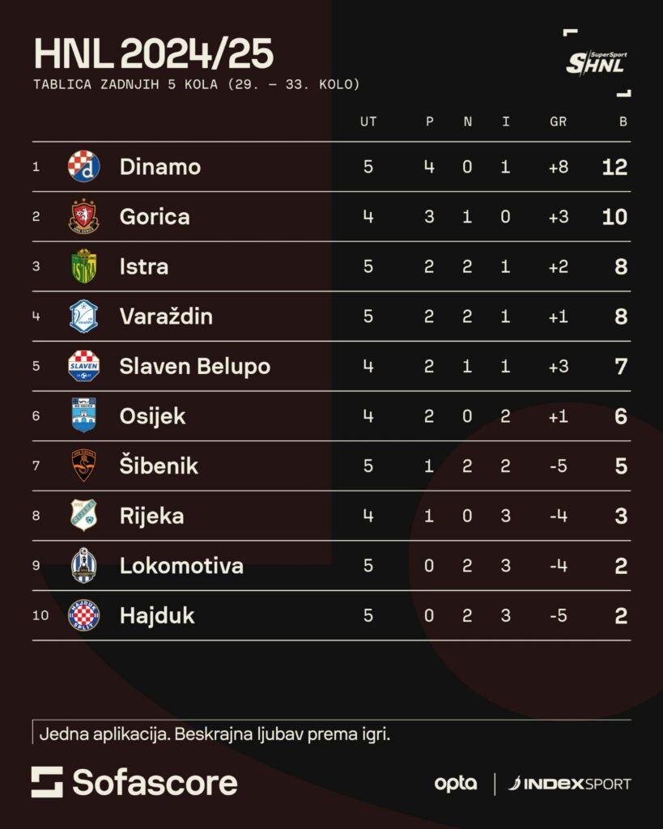Open the Dinamo team name
663x829 pixels.
tap(160, 167)
